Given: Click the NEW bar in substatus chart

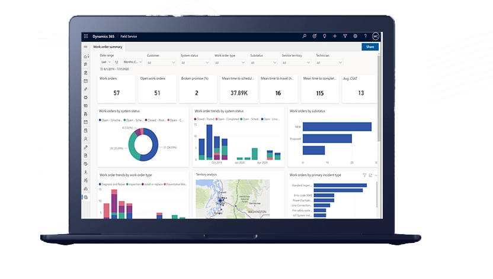Looking at the screenshot, I should (337, 126).
